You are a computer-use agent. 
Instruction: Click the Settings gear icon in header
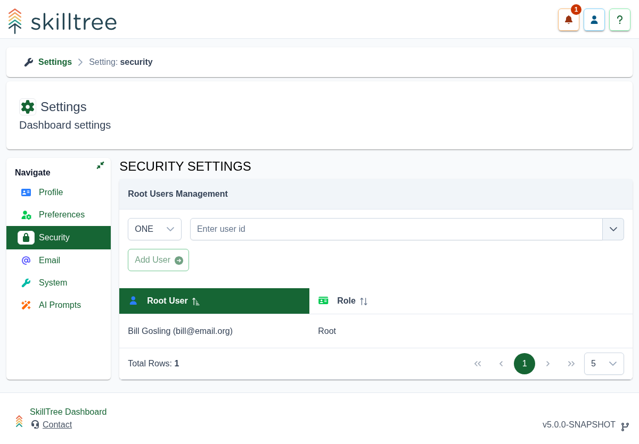(x=28, y=107)
